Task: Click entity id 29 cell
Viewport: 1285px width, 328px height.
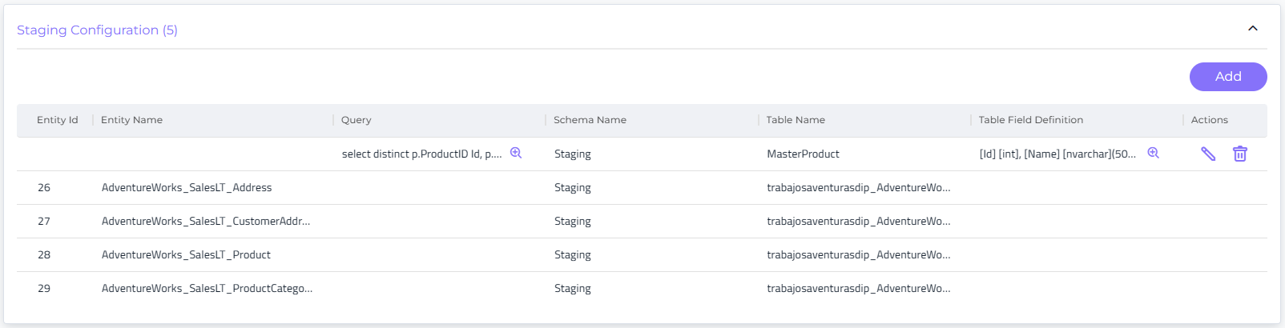Action: pos(44,289)
